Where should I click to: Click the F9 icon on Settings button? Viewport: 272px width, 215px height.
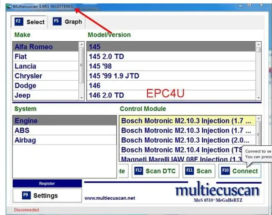tap(26, 195)
